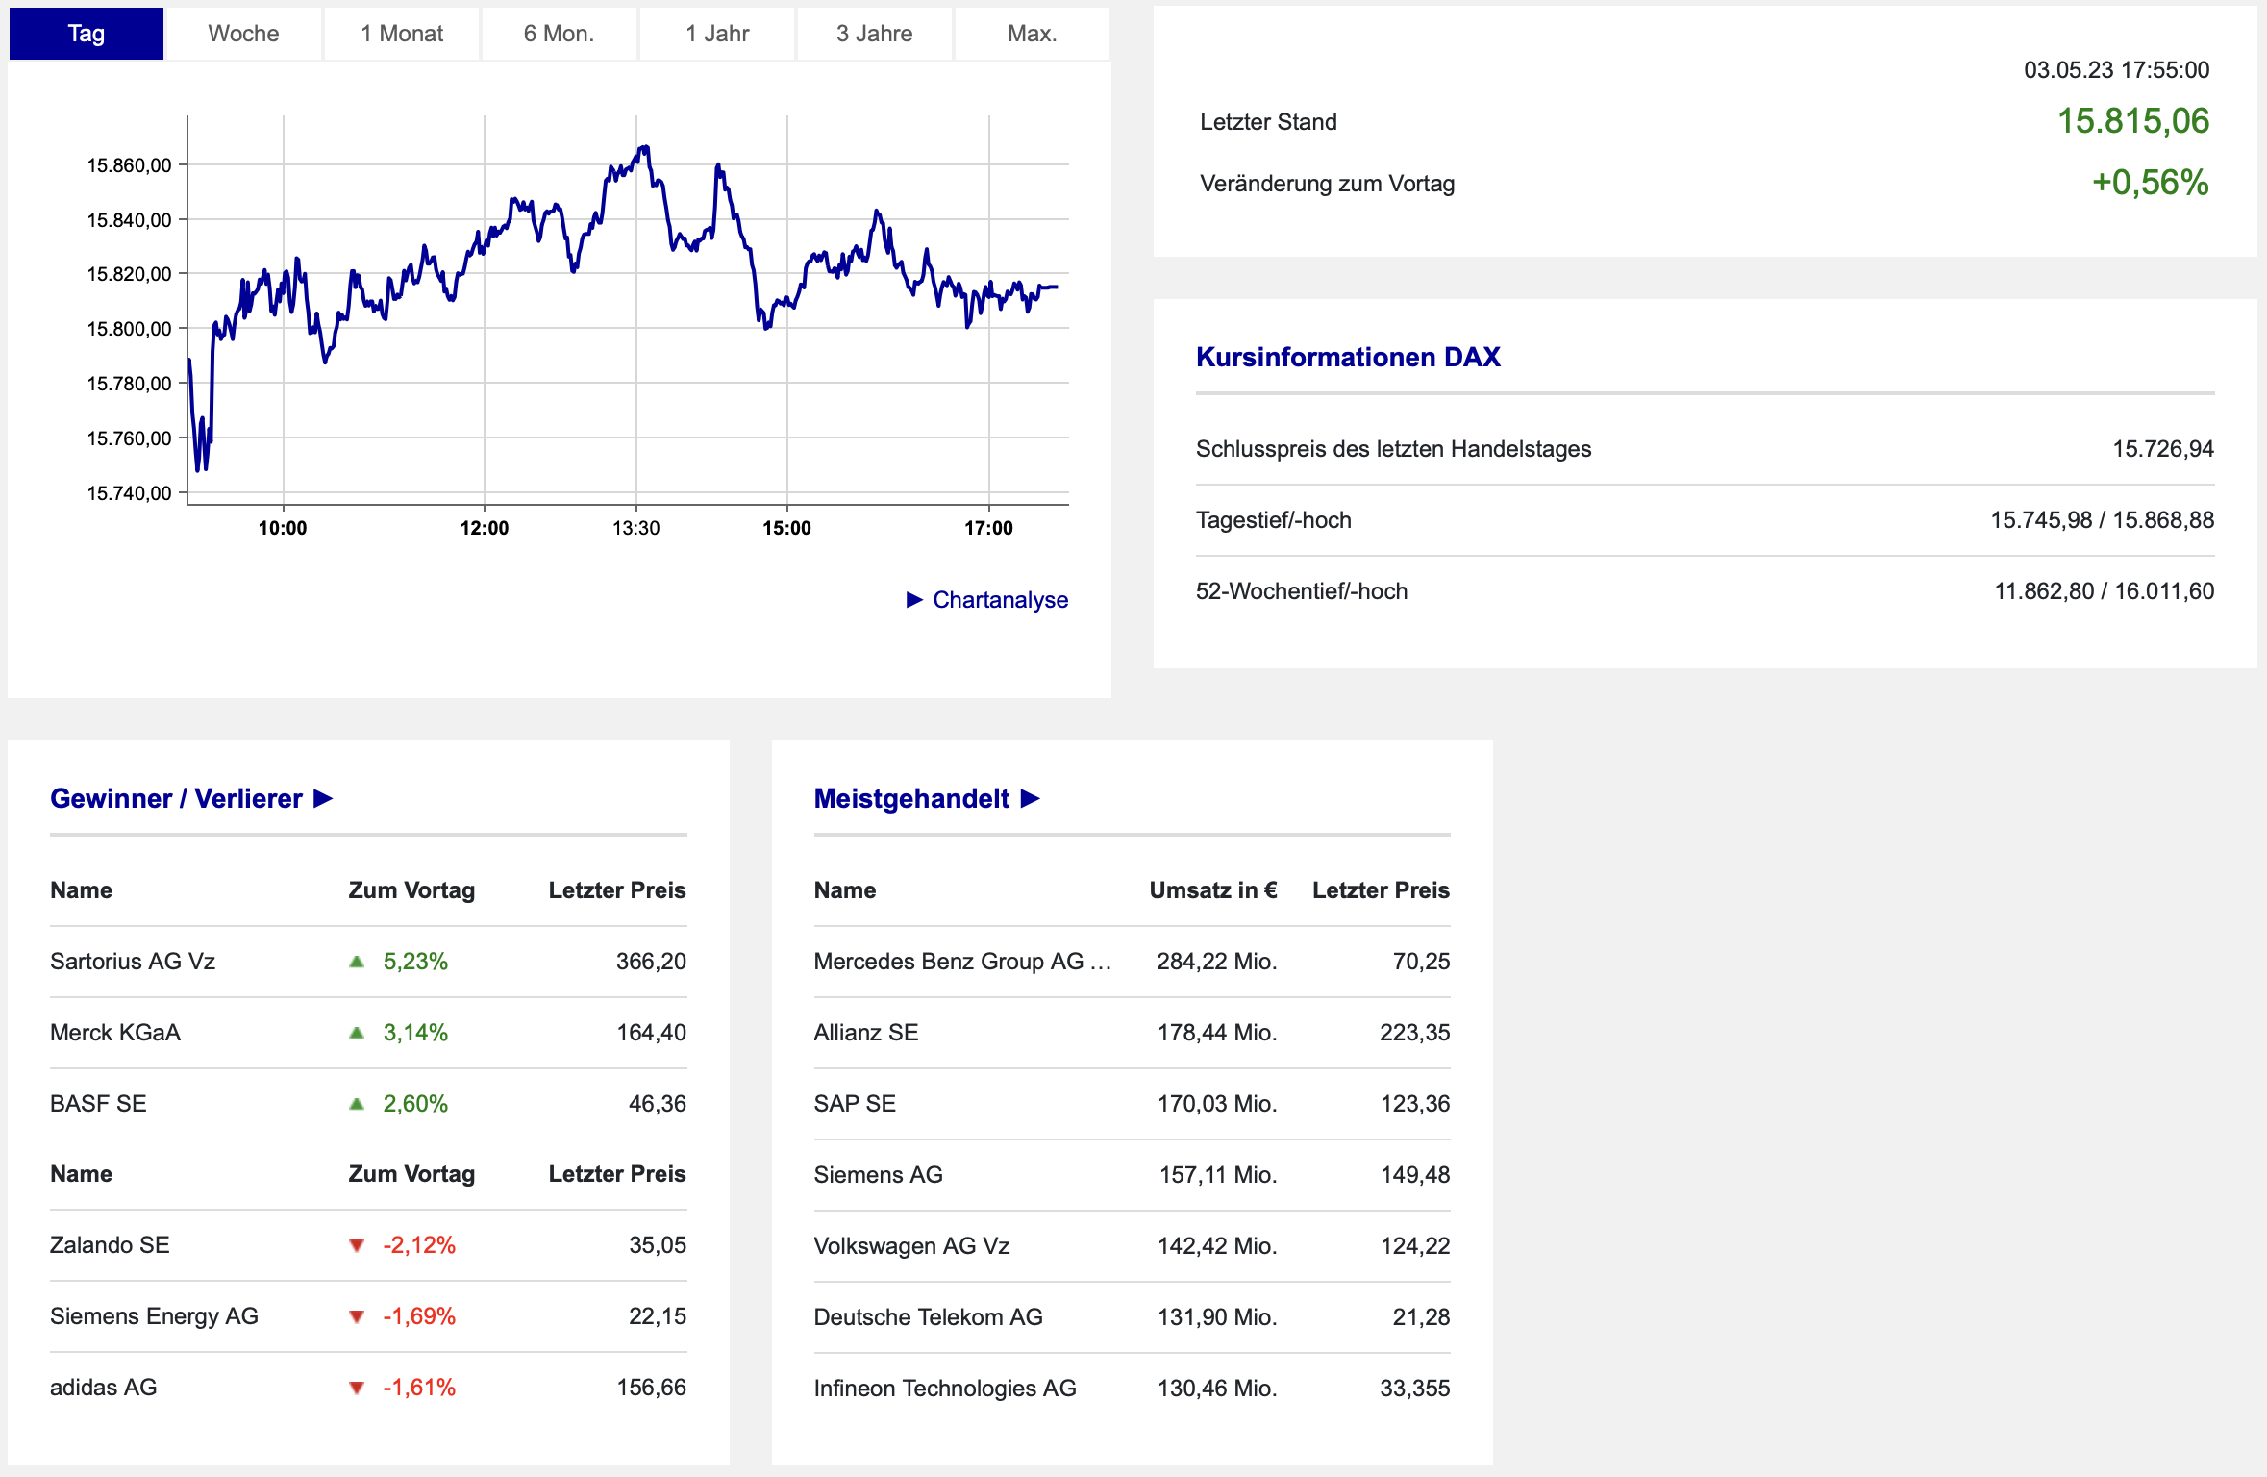The image size is (2267, 1477).
Task: Click the red down-arrow beside Zalando SE
Action: click(x=357, y=1246)
